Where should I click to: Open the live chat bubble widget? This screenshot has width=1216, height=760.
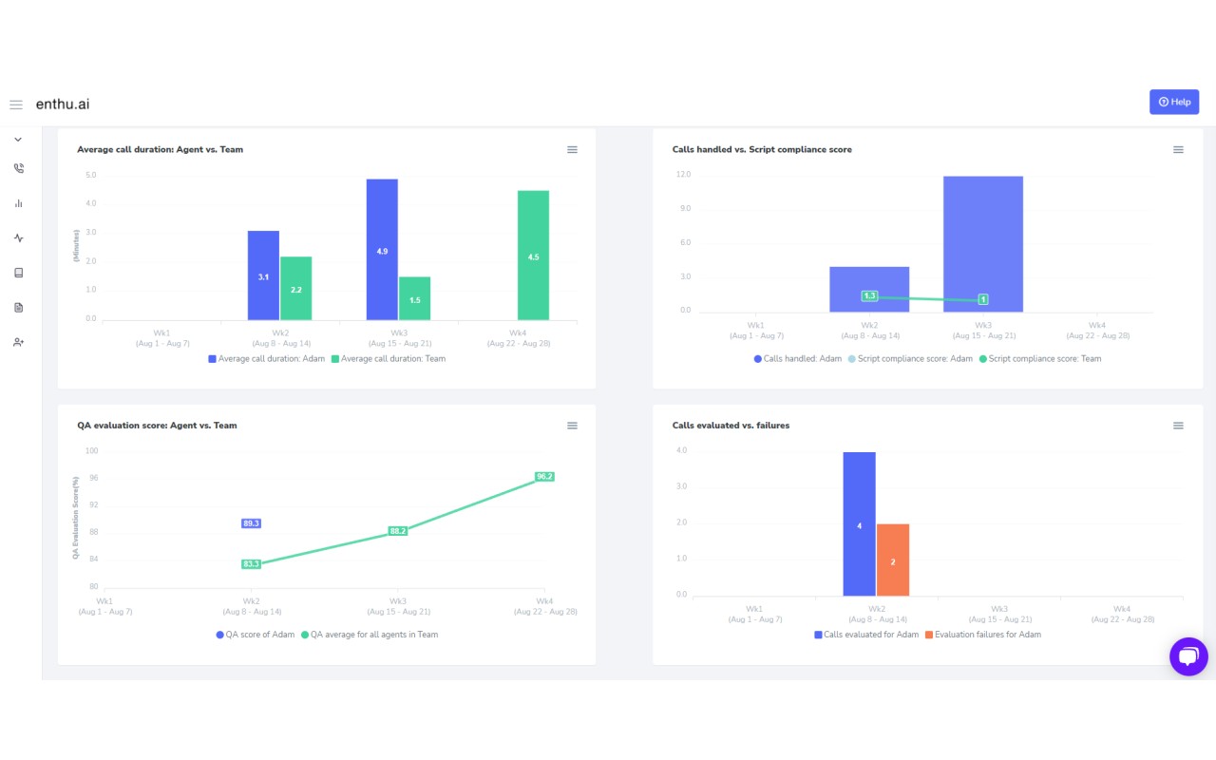1188,656
